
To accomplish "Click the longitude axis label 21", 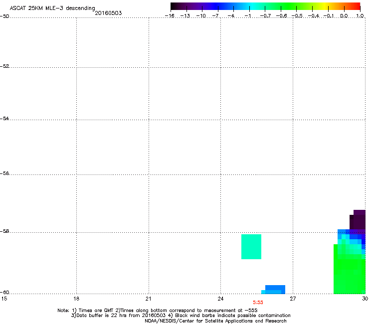I will [x=148, y=299].
